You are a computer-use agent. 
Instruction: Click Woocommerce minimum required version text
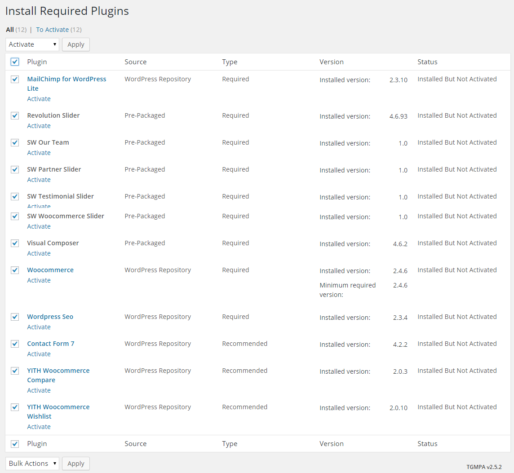tap(347, 290)
